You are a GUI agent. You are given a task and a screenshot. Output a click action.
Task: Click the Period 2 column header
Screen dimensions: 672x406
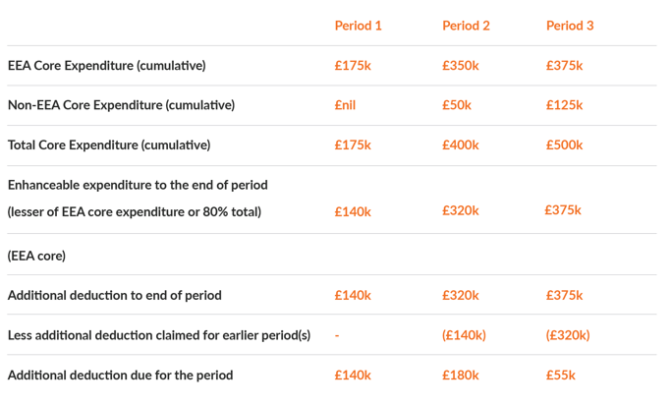[x=466, y=26]
